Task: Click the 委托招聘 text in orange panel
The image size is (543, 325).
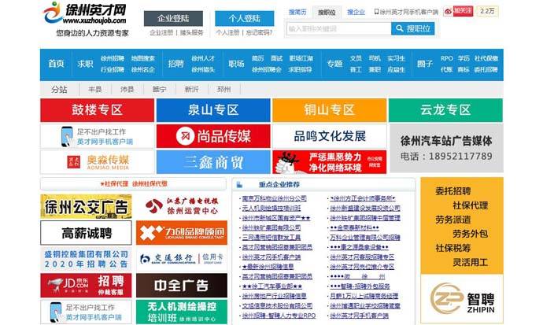Action: point(452,191)
